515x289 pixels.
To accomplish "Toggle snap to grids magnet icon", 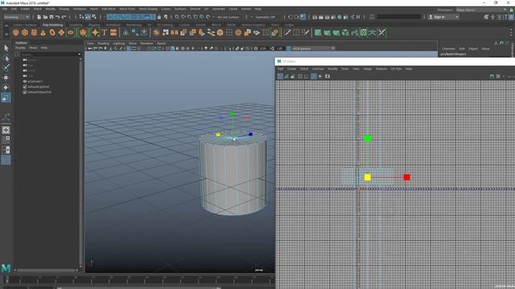I will (177, 17).
